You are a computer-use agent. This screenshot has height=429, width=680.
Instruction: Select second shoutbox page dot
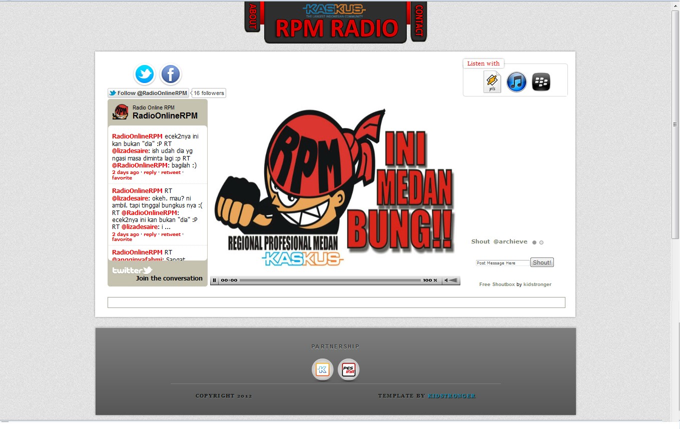[541, 242]
